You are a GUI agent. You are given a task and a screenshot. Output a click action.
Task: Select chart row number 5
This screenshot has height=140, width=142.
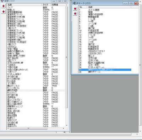[105, 19]
